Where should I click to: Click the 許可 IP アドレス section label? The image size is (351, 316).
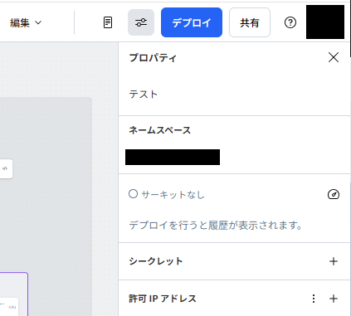tap(163, 299)
